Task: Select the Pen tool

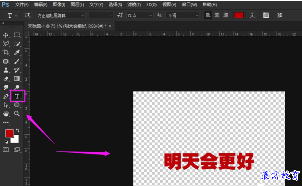Action: 6,96
